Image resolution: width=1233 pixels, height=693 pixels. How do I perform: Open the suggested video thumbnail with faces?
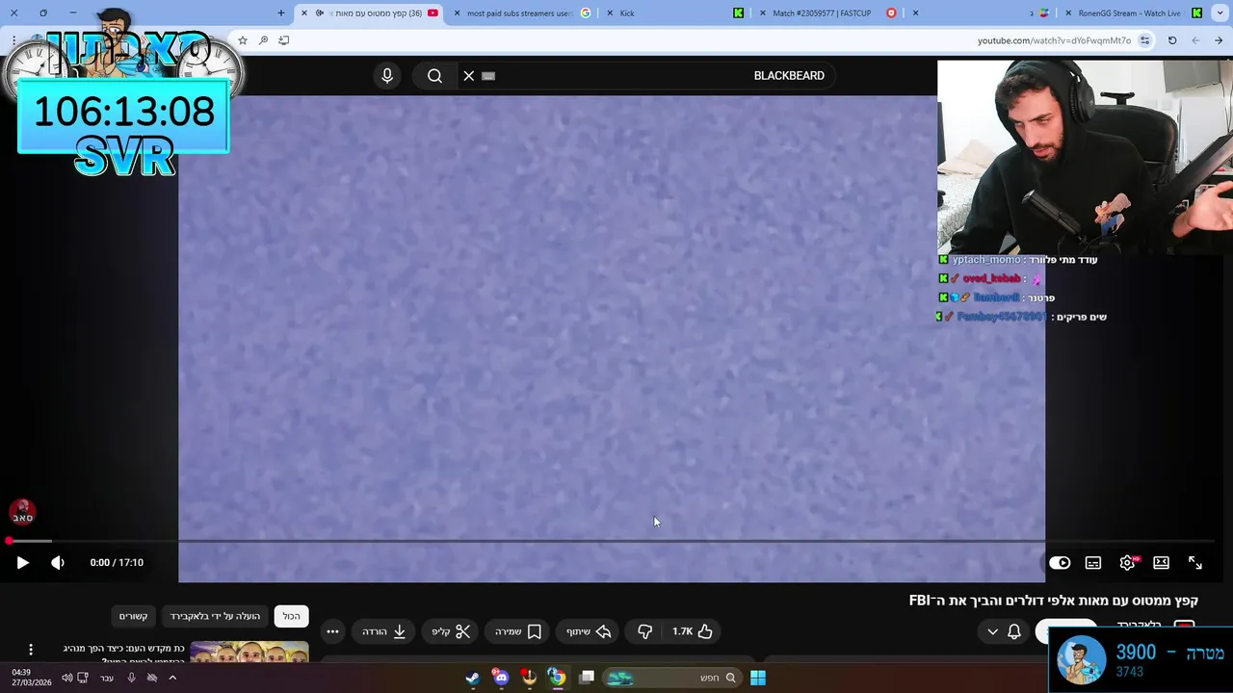point(249,652)
